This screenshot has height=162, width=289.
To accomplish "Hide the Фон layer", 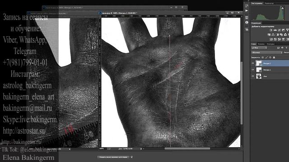I will point(253,76).
